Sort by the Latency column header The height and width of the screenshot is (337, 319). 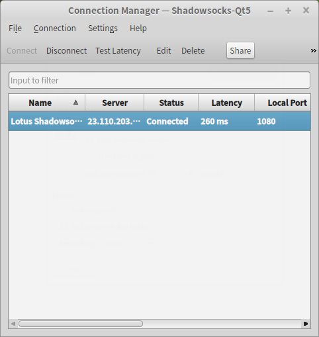226,103
